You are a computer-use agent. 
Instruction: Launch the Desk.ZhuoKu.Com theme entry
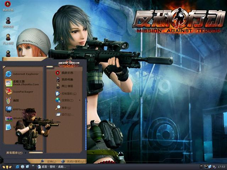22,83
